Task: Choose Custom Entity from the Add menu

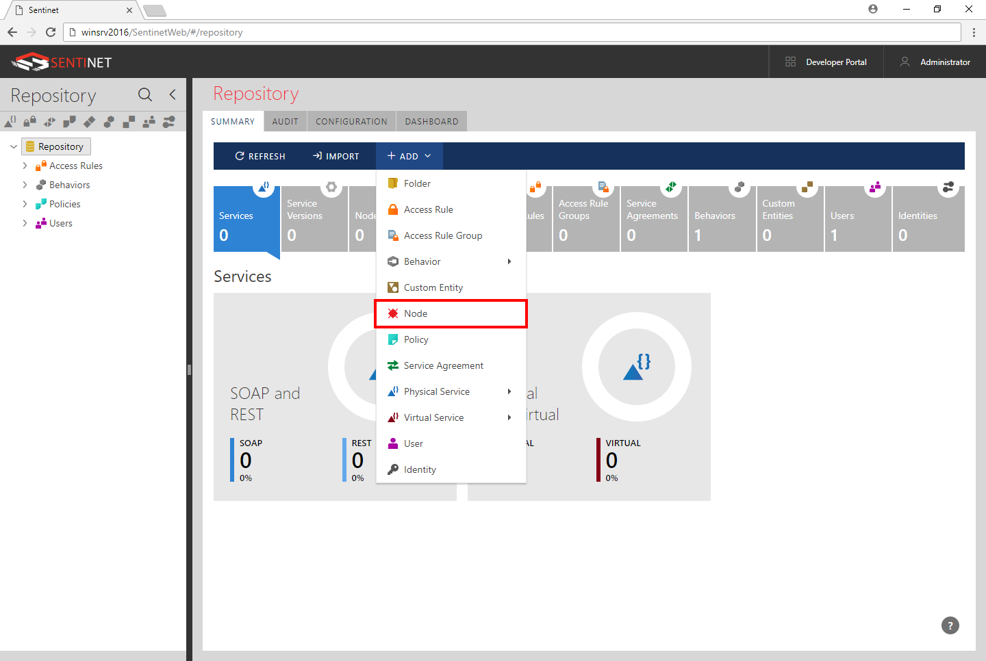Action: (451, 287)
